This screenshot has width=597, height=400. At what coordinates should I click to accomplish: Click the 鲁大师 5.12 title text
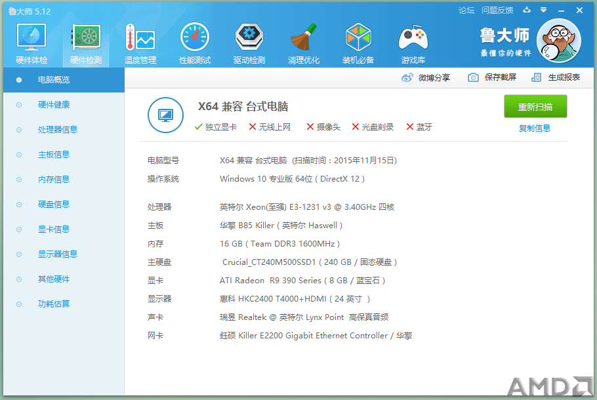[30, 11]
